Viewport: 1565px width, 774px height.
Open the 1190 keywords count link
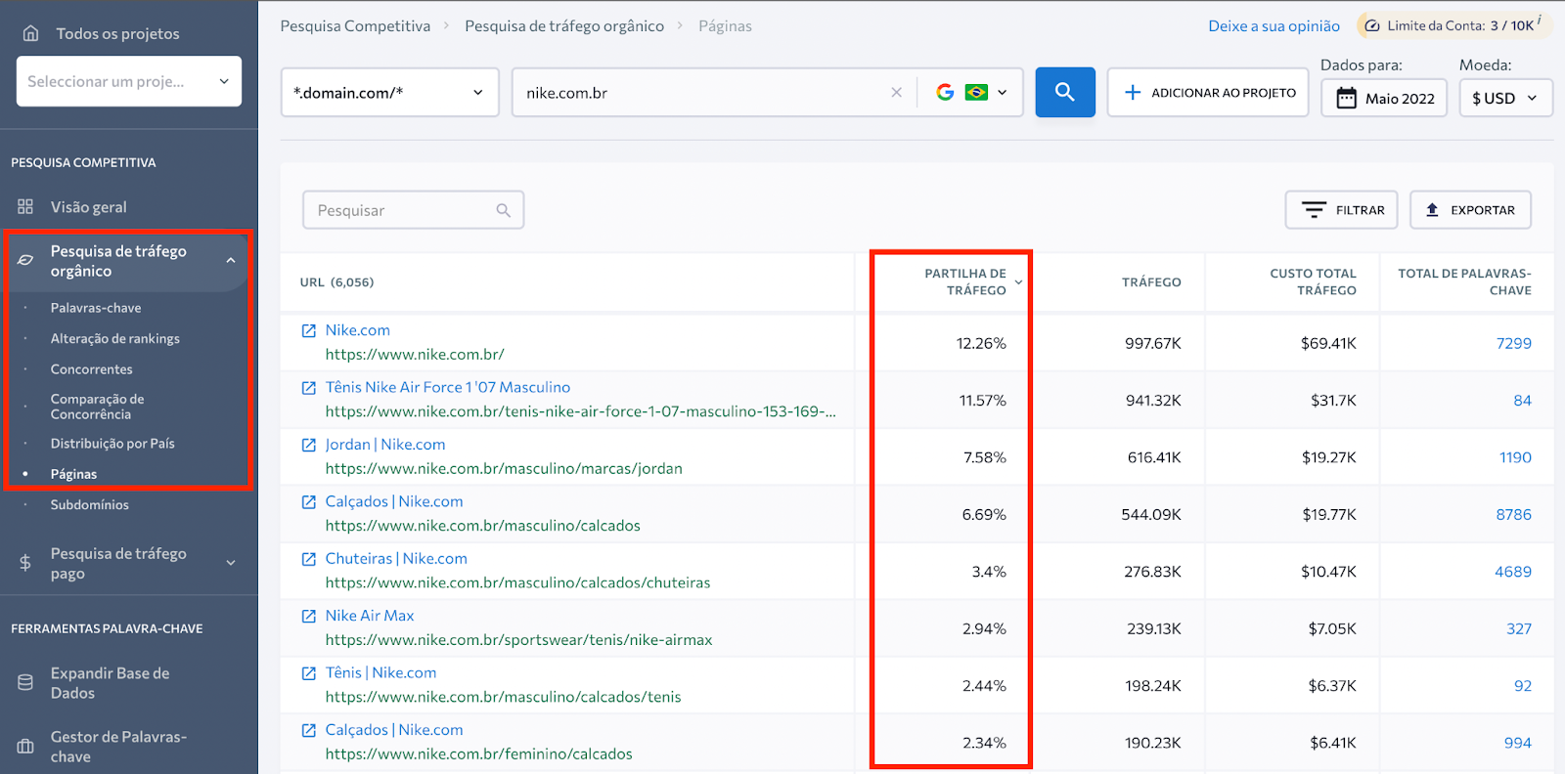pyautogui.click(x=1515, y=457)
